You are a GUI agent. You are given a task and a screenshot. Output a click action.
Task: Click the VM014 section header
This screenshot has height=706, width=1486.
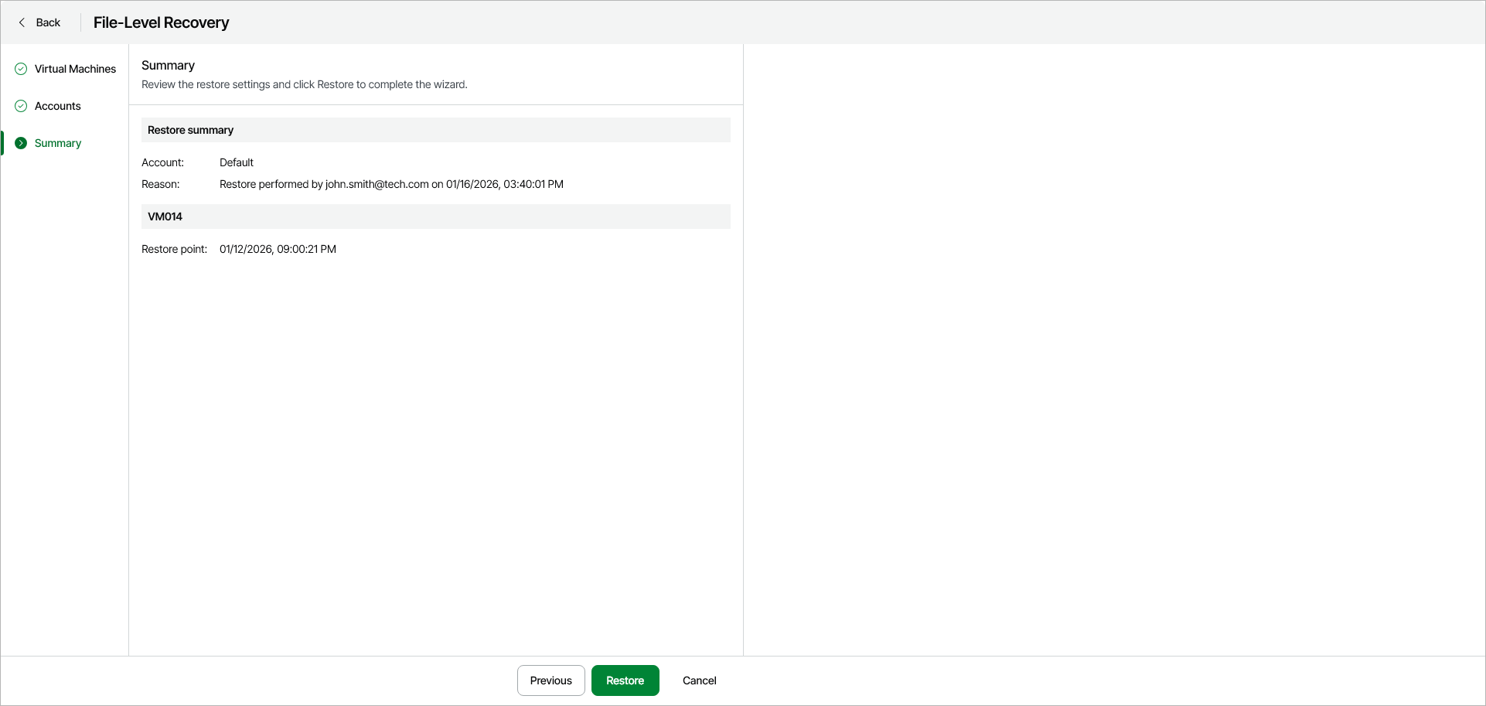tap(436, 217)
